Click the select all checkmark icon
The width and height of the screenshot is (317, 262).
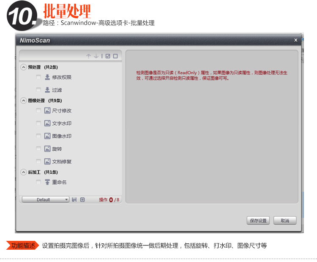108,56
